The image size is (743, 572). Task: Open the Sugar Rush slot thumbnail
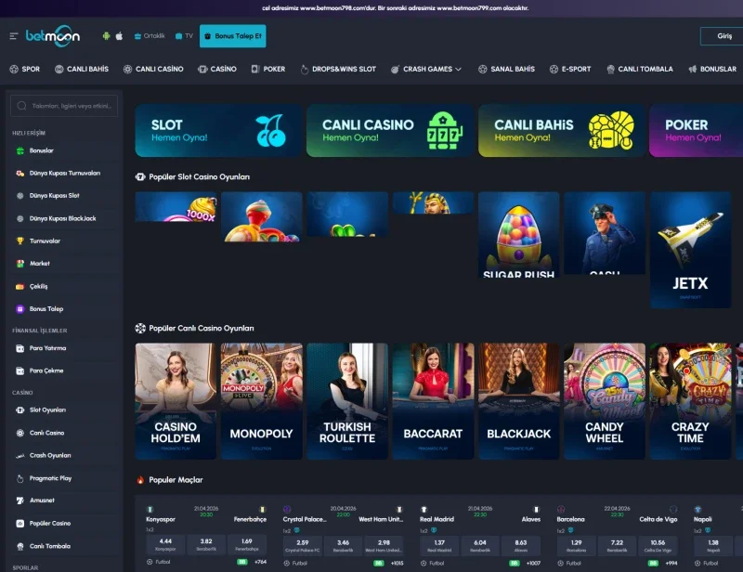(x=519, y=235)
